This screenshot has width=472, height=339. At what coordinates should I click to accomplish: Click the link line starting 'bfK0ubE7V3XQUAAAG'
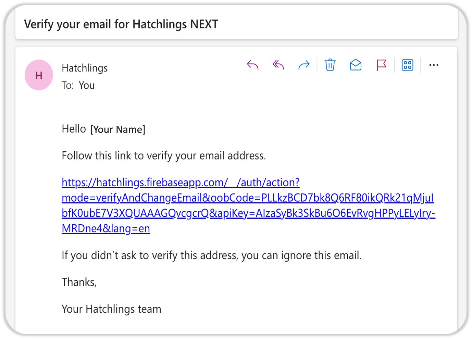click(248, 213)
